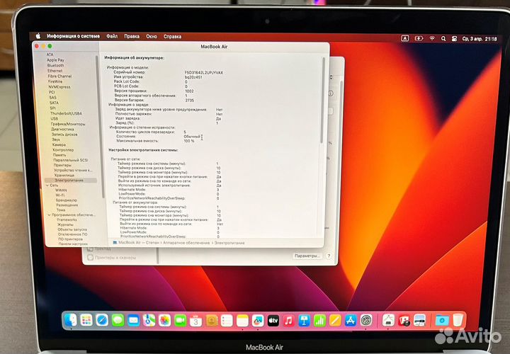Viewport: 510px width, 354px height.
Task: Open Photos app in Dock
Action: point(164,321)
